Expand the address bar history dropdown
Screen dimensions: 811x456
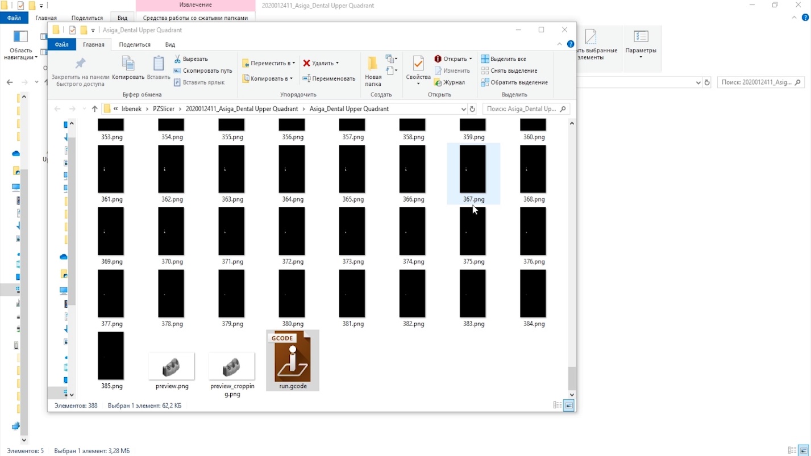pyautogui.click(x=464, y=109)
